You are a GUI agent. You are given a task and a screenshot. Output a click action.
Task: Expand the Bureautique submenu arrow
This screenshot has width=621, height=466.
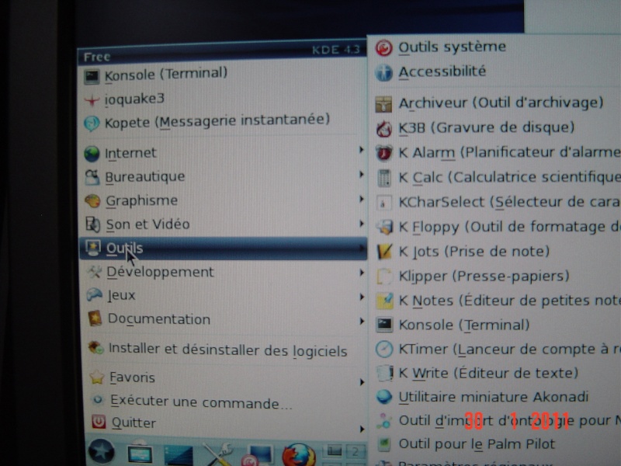pyautogui.click(x=361, y=174)
